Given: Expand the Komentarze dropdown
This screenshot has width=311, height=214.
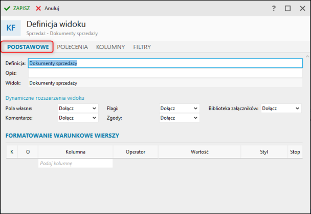Looking at the screenshot, I should coord(78,118).
